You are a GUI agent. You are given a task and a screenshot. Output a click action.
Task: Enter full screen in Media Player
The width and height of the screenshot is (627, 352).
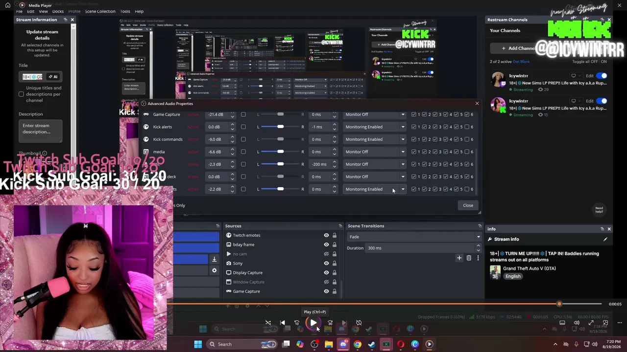pos(591,323)
